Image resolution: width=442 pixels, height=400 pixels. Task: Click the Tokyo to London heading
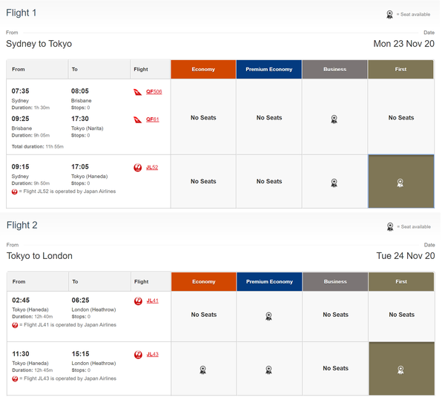pos(39,256)
